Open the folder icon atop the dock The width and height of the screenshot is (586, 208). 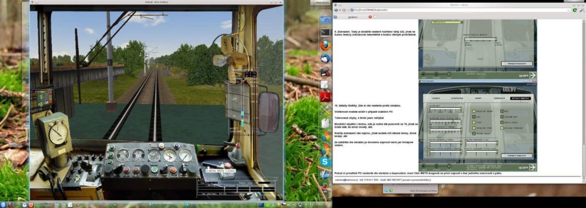point(325,20)
